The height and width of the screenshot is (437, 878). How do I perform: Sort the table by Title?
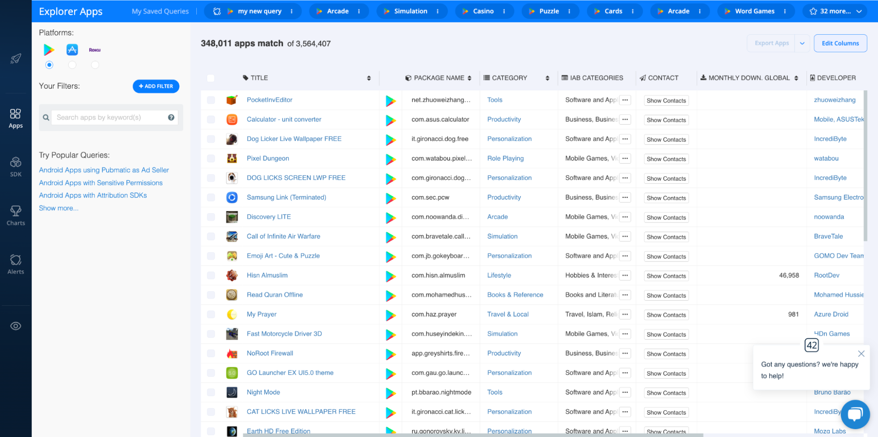(x=369, y=78)
